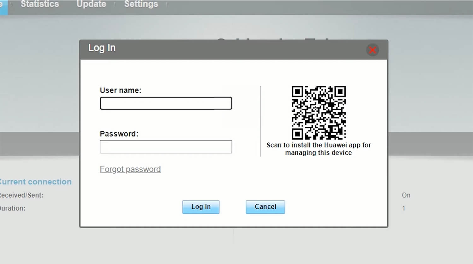Select the highlighted blue tab at far left
Screen dimensions: 473x264
[x=3, y=6]
